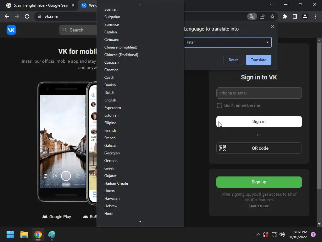Open the Learn more link

(x=259, y=206)
